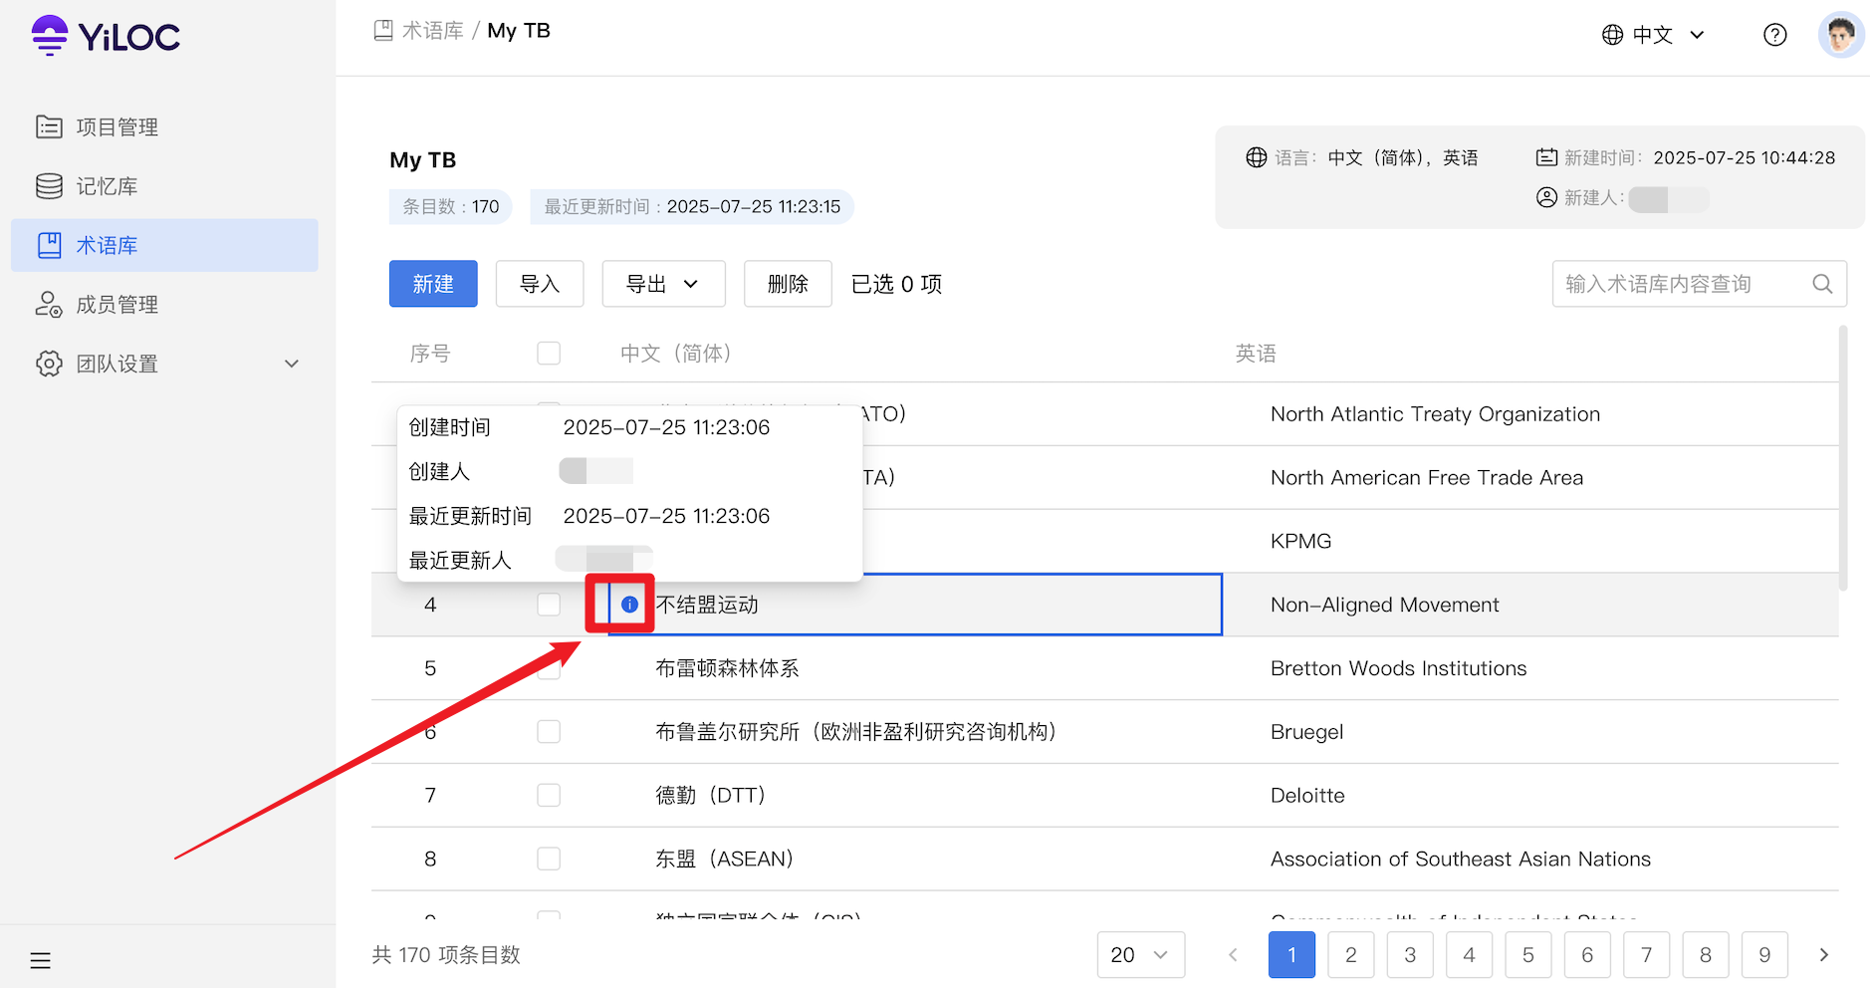The height and width of the screenshot is (988, 1870).
Task: Click Bretton Woods Institutions cell
Action: [1398, 668]
